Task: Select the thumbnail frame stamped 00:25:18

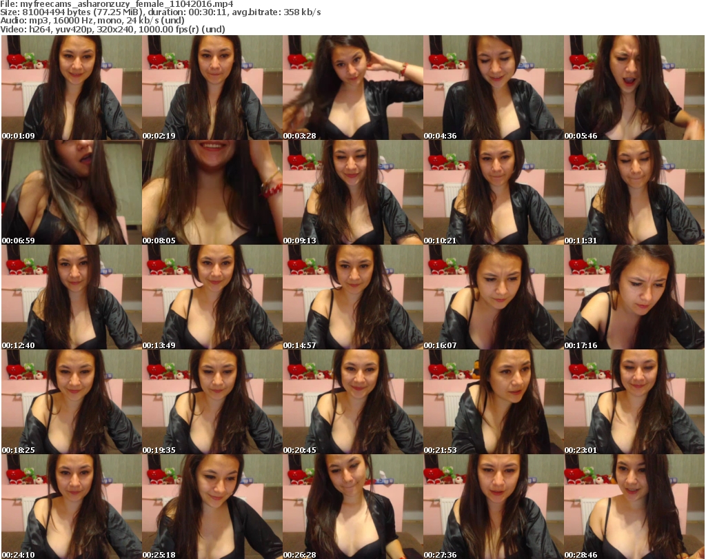Action: (212, 507)
